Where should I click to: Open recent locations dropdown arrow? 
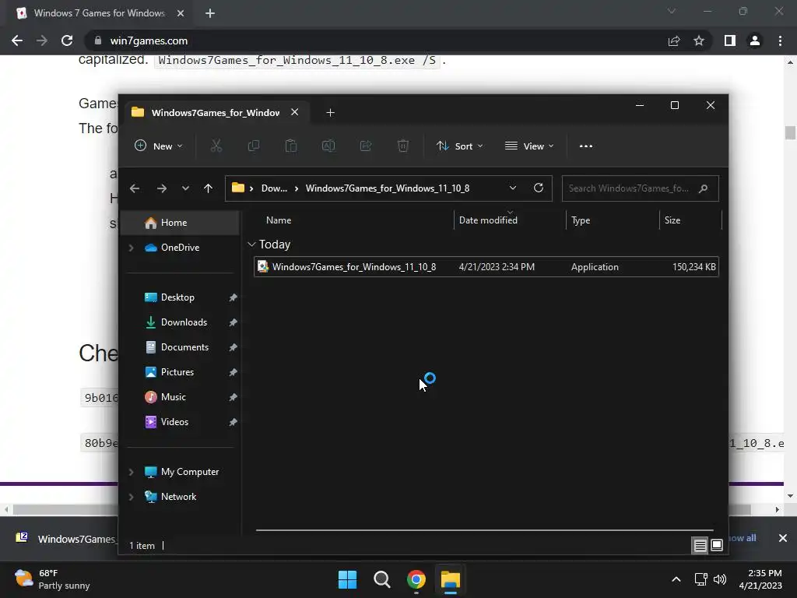click(185, 188)
